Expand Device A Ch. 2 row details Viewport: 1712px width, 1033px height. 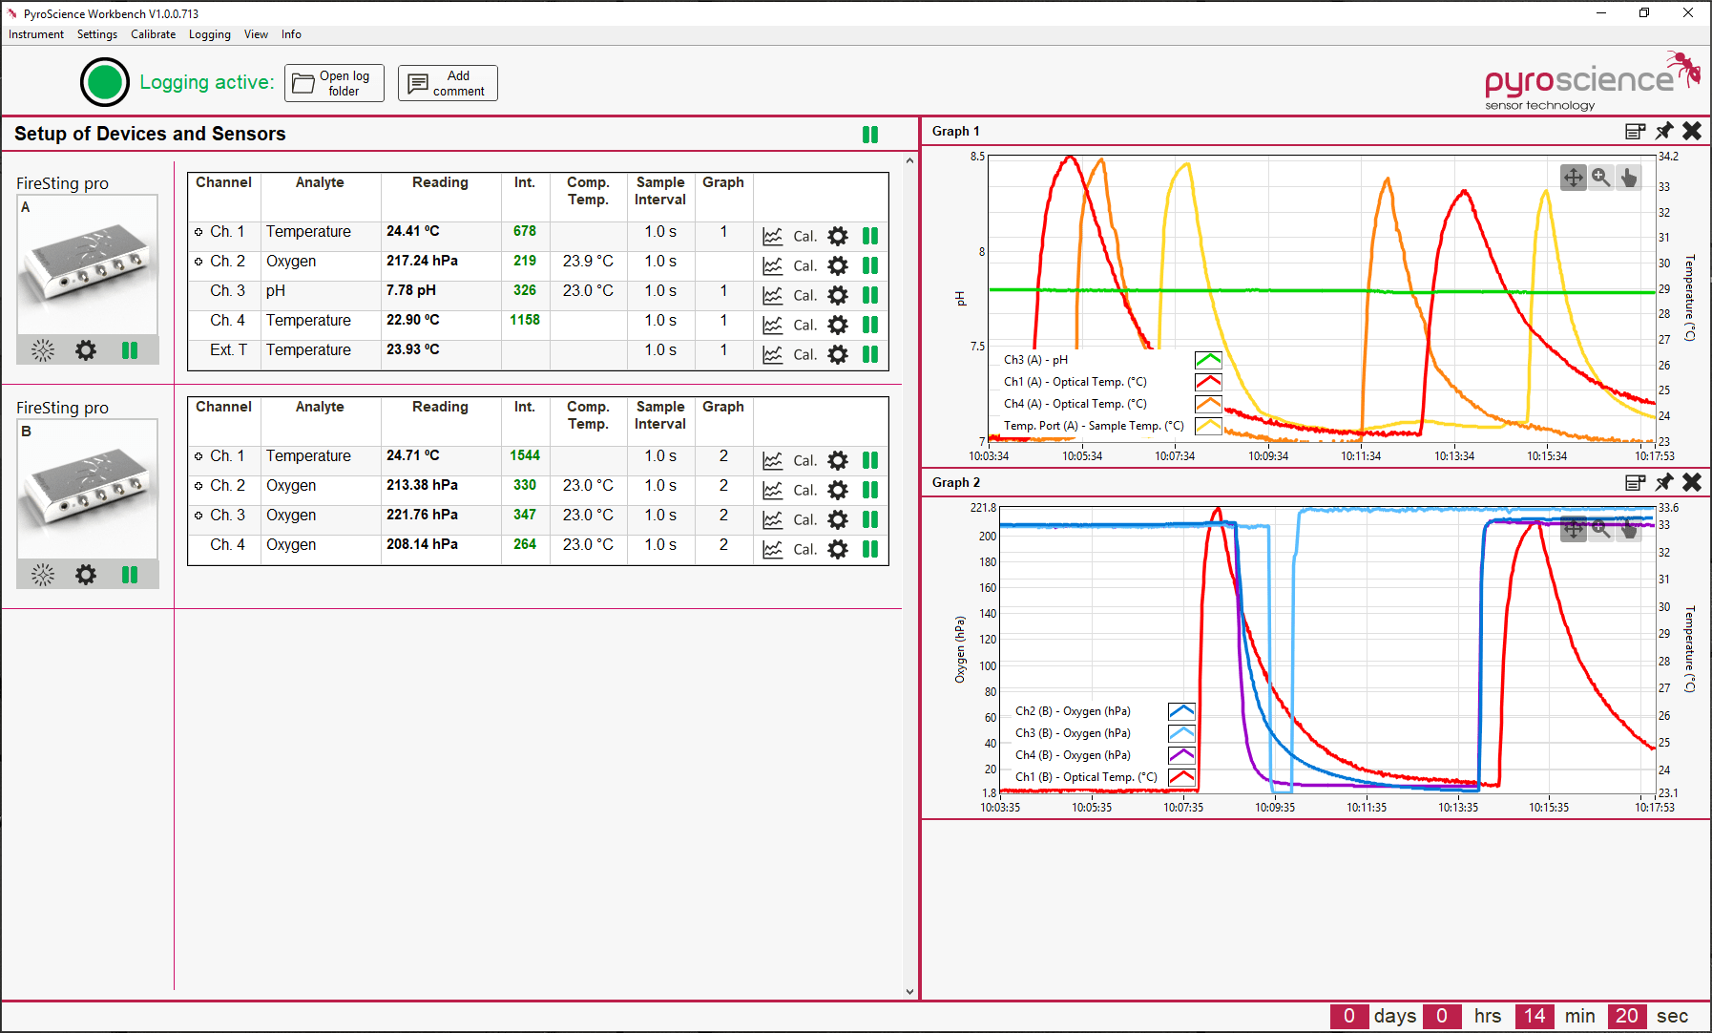tap(198, 262)
